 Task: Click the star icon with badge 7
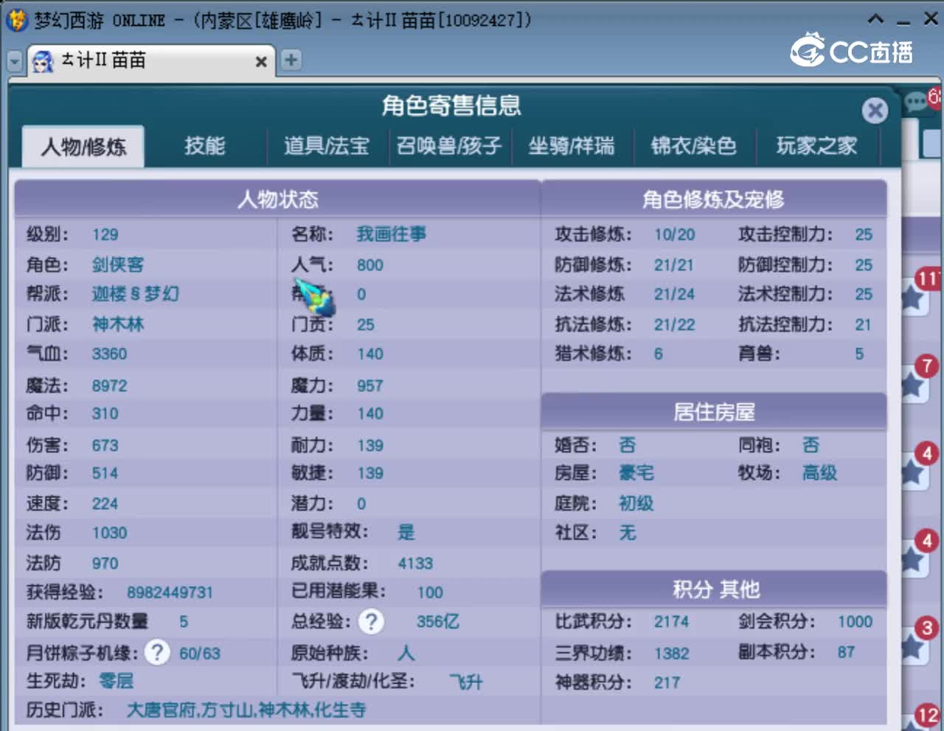(912, 385)
